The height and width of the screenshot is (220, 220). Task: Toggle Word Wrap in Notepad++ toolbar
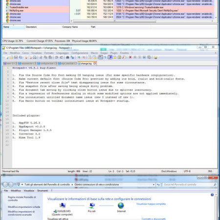point(101,57)
